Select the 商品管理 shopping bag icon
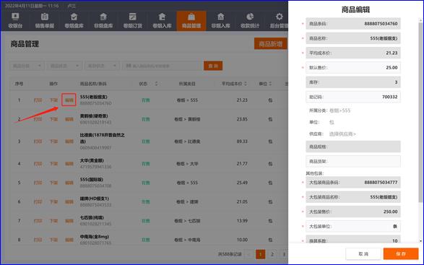Screen dimensions: 424x265 pyautogui.click(x=191, y=17)
